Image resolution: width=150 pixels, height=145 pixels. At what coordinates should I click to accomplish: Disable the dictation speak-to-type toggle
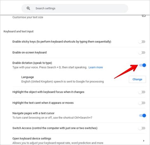coord(142,65)
